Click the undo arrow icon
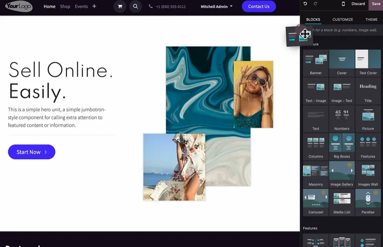Viewport: 383px width, 247px height. [305, 4]
